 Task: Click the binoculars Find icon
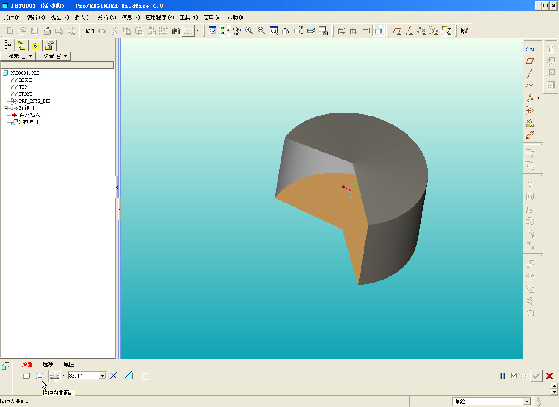(x=176, y=31)
